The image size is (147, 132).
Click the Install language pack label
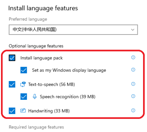[42, 58]
